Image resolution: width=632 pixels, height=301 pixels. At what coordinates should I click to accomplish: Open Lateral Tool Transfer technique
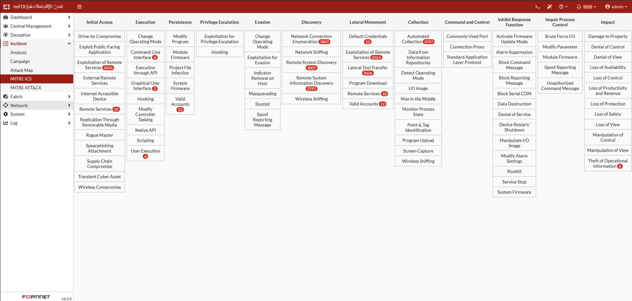coord(368,70)
